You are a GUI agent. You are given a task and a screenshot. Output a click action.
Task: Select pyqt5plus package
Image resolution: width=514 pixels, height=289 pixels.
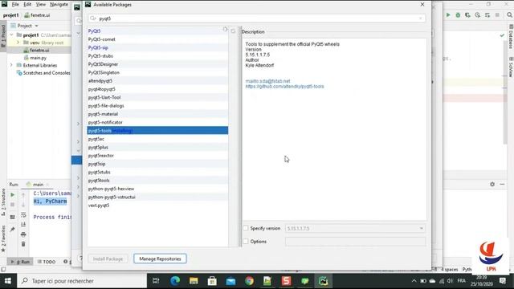pyautogui.click(x=157, y=147)
